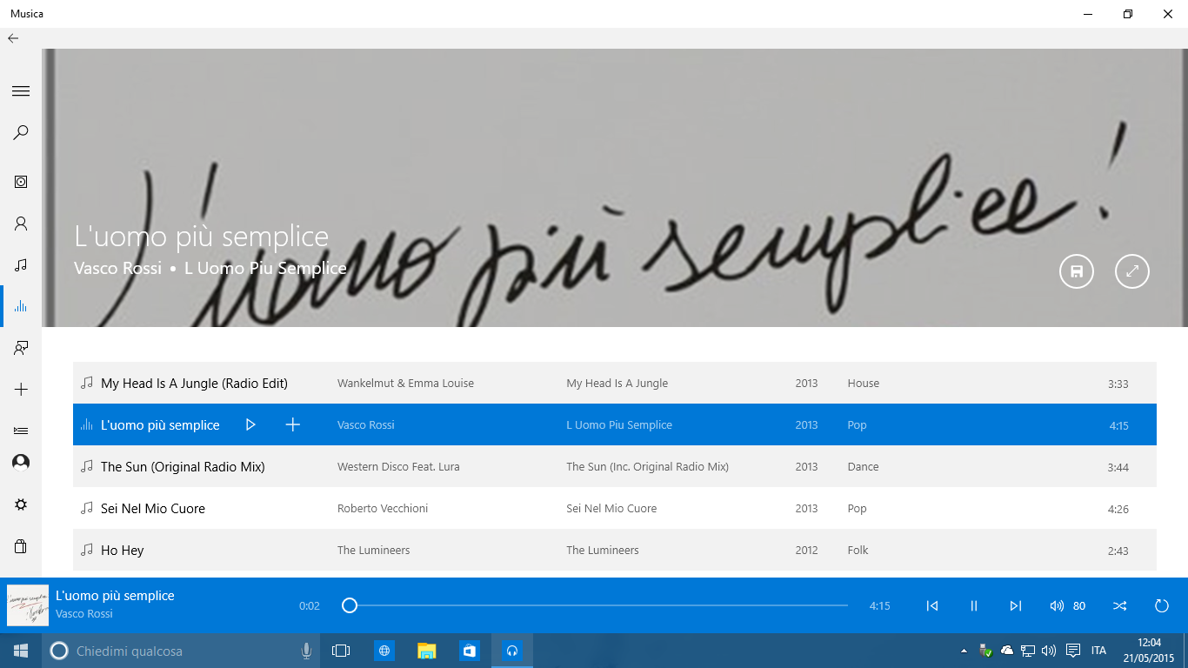Viewport: 1188px width, 668px height.
Task: Open playlists list icon in sidebar
Action: point(21,430)
